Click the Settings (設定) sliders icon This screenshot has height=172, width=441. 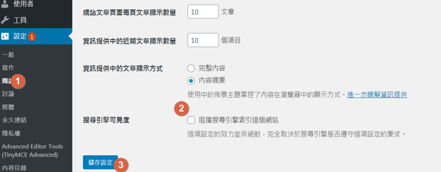[x=5, y=37]
